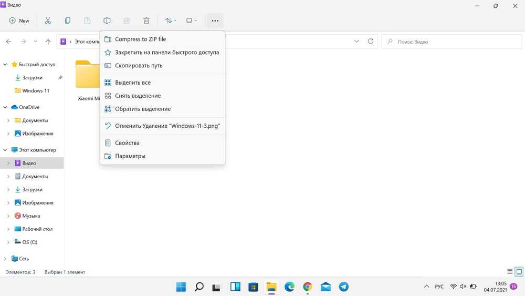Click the Delete trash bin icon
Viewport: 525px width, 296px height.
[x=146, y=21]
